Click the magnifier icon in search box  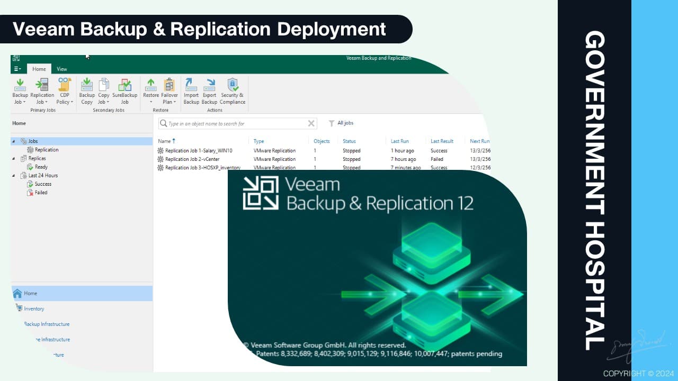click(164, 123)
